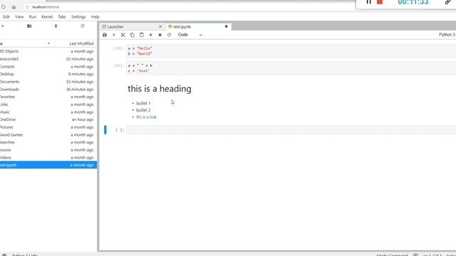Create new folder in file browser

pos(29,26)
